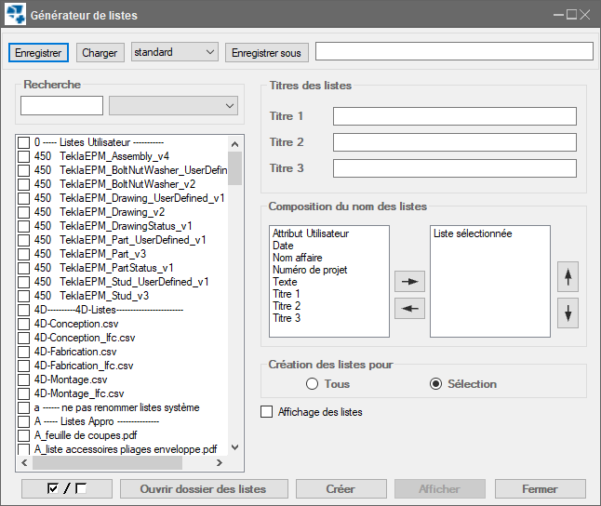Click the Enregistrer sous name field
Screen dimensions: 601x506
tap(454, 51)
